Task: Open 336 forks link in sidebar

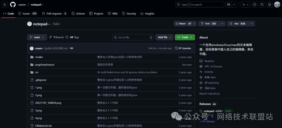Action: point(208,88)
